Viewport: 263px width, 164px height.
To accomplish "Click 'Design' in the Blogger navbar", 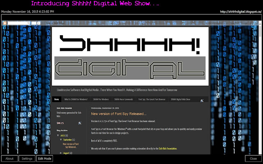I will (x=244, y=23).
